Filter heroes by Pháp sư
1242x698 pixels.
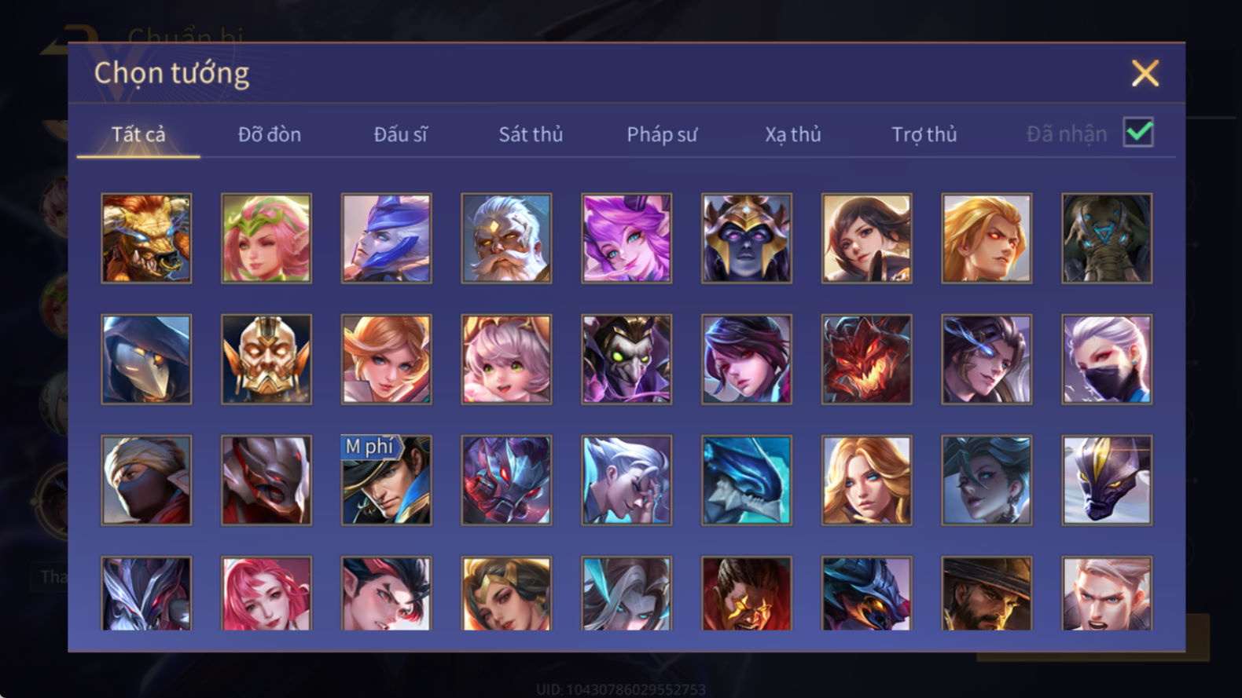[x=662, y=134]
